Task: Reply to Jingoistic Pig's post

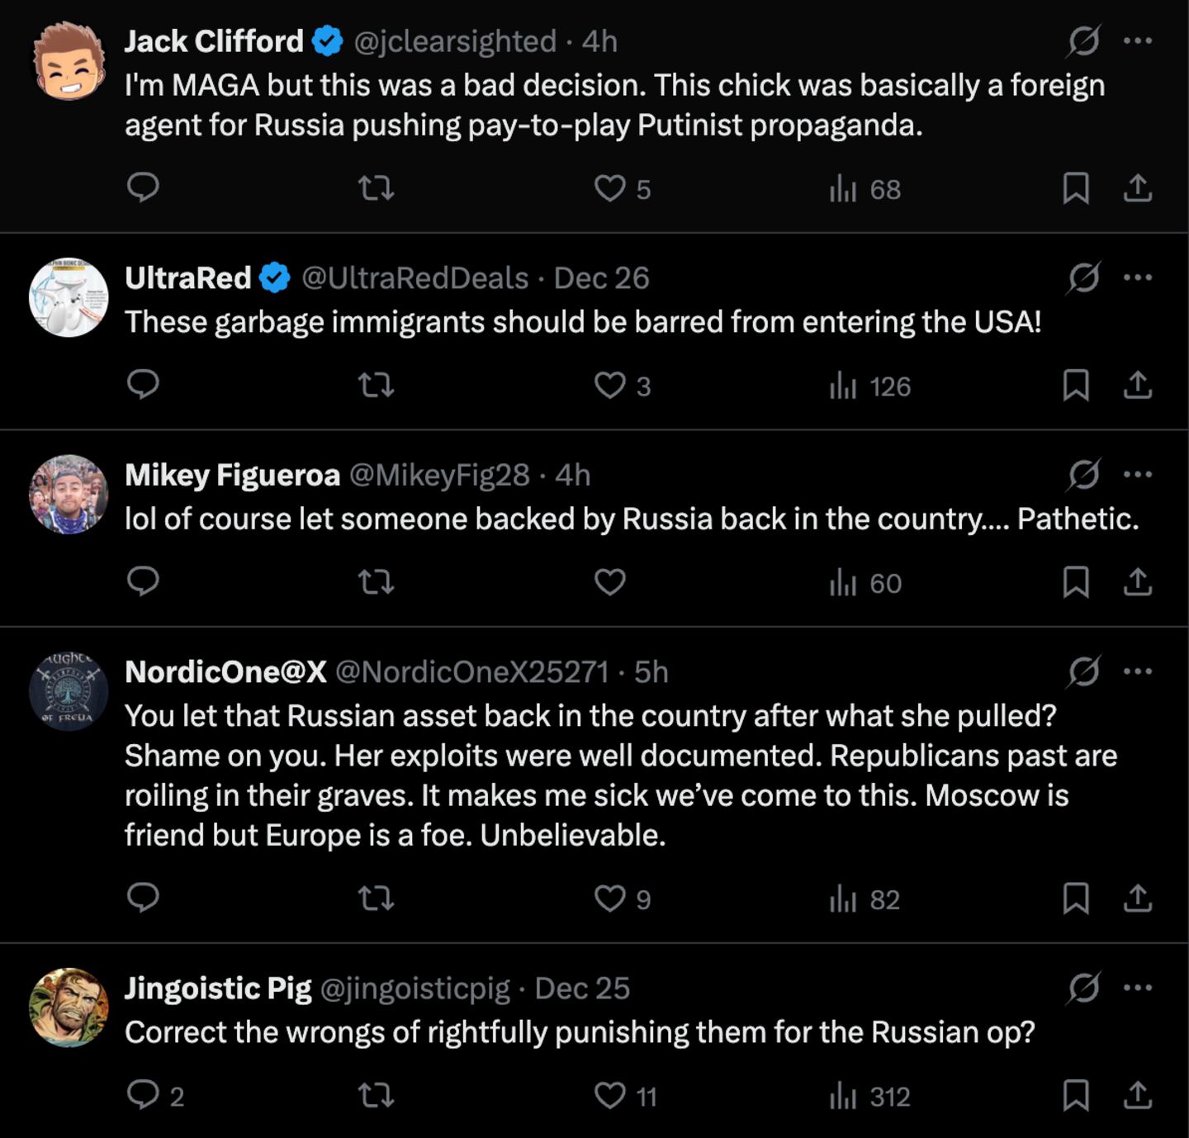Action: (143, 1095)
